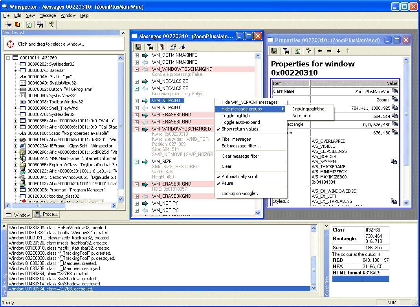Close the Window log panel

(x=4, y=226)
